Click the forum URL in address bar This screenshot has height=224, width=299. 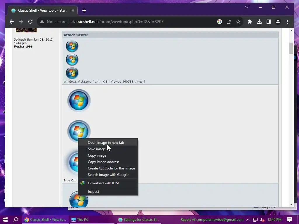pyautogui.click(x=117, y=22)
